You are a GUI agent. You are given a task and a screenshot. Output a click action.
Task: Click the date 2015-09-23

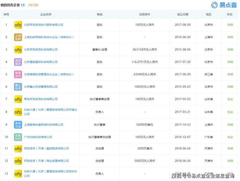coord(183,87)
